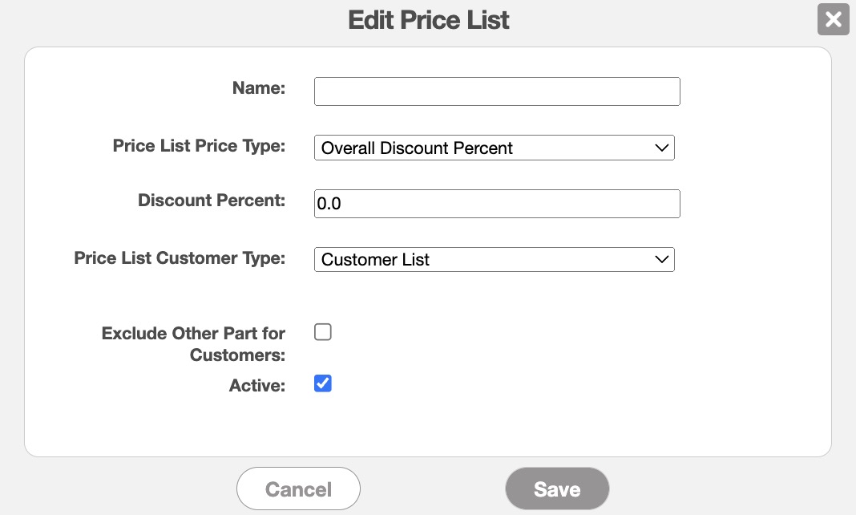Click the Name text field
The height and width of the screenshot is (515, 856).
coord(497,91)
